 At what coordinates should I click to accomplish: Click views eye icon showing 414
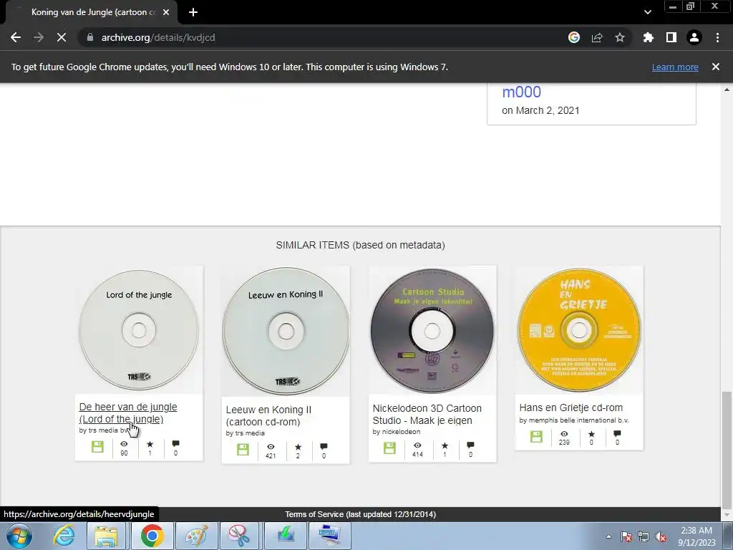coord(417,445)
